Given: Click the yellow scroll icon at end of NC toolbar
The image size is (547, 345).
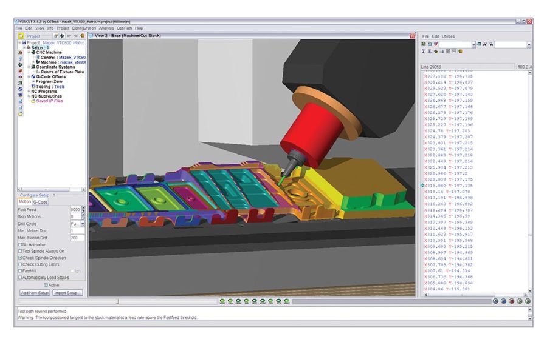Looking at the screenshot, I should coord(461,51).
